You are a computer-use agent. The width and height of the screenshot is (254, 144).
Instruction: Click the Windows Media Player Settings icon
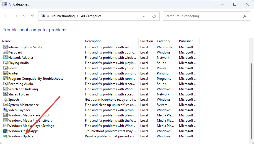point(6,126)
